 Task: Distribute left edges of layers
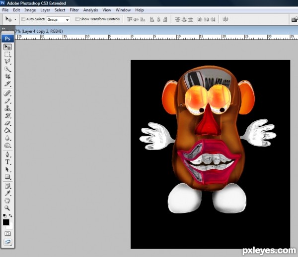click(200, 19)
